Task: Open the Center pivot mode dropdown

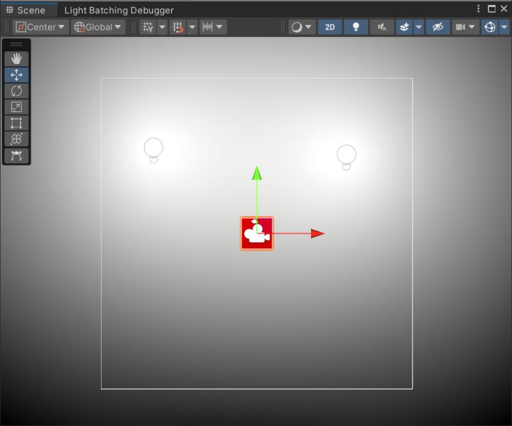Action: pos(40,27)
